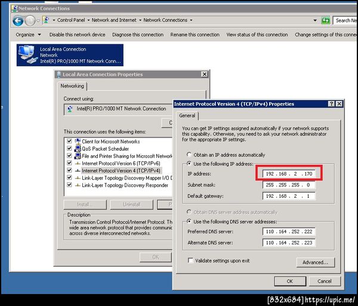Click OK in Local Area Connection Properties
This screenshot has height=306, width=358.
[x=156, y=257]
